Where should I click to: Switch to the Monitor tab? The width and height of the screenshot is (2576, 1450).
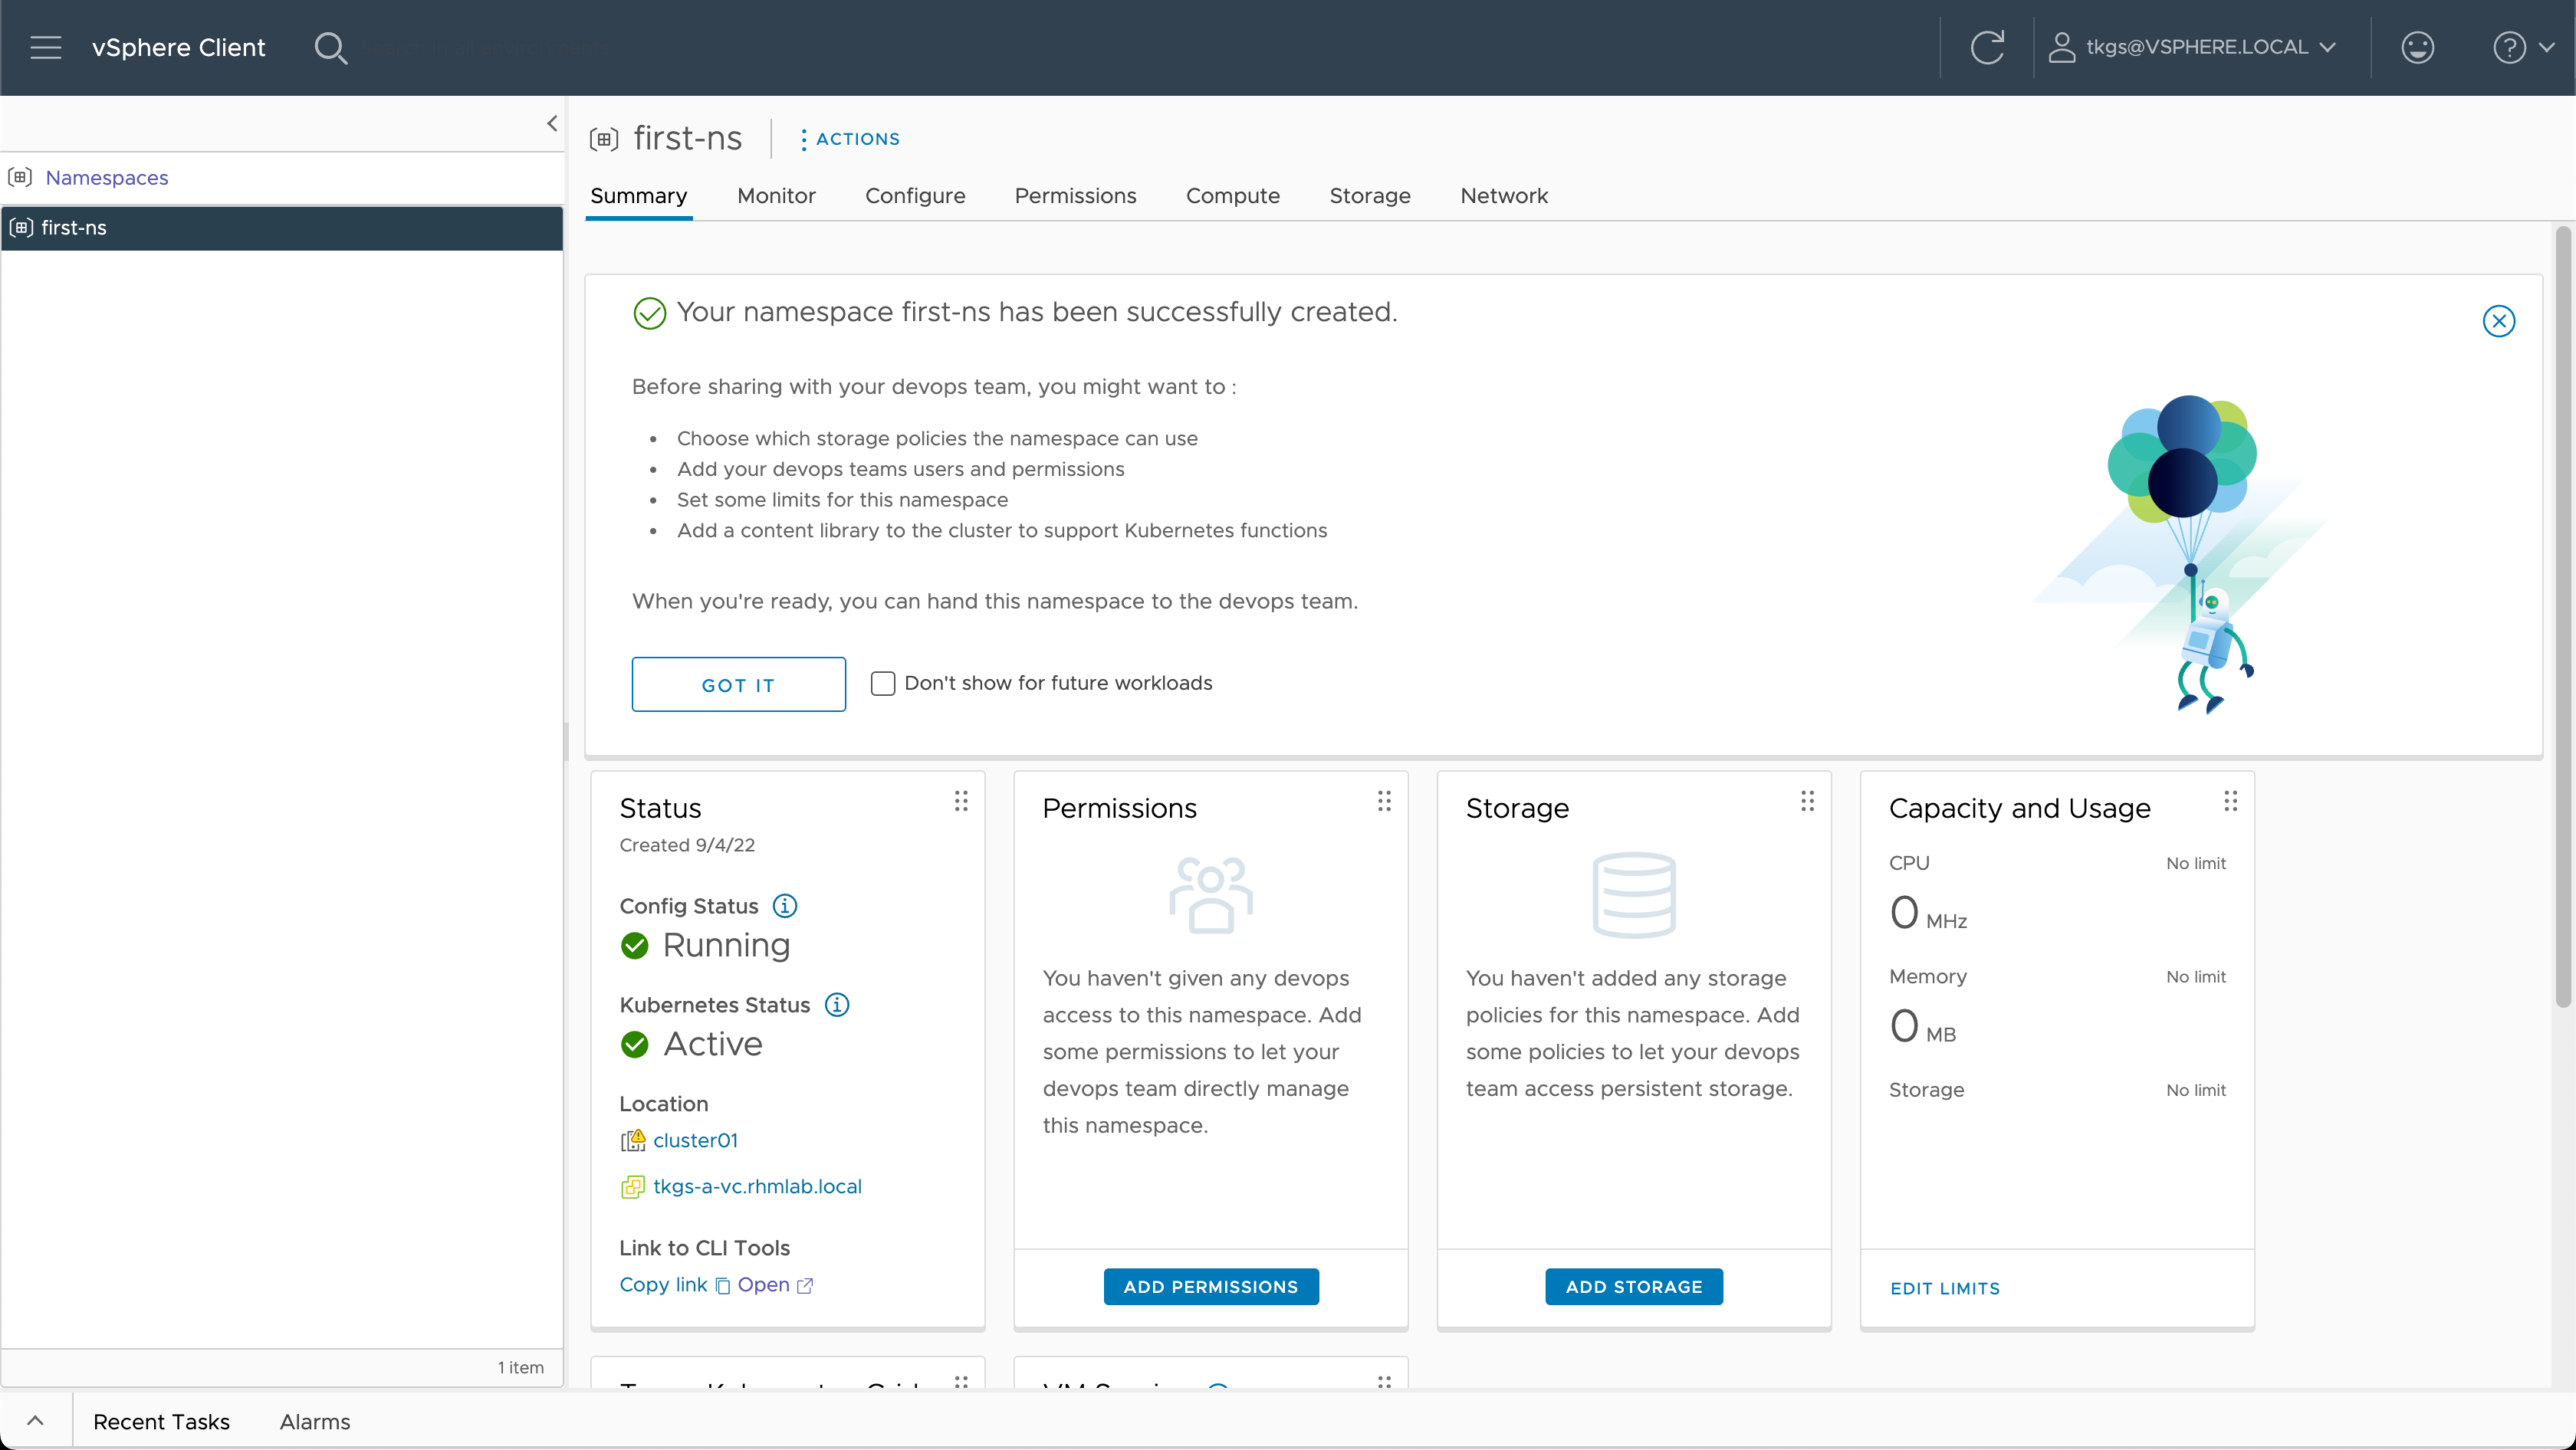tap(776, 196)
